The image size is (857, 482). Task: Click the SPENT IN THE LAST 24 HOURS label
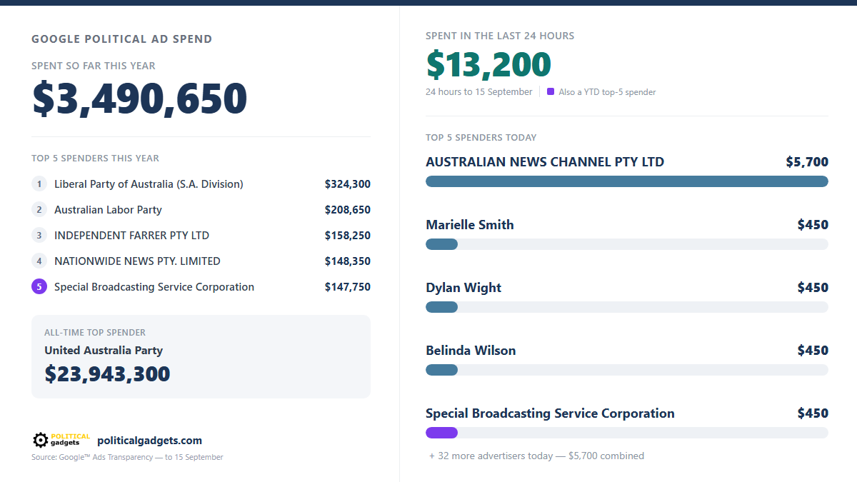point(500,36)
